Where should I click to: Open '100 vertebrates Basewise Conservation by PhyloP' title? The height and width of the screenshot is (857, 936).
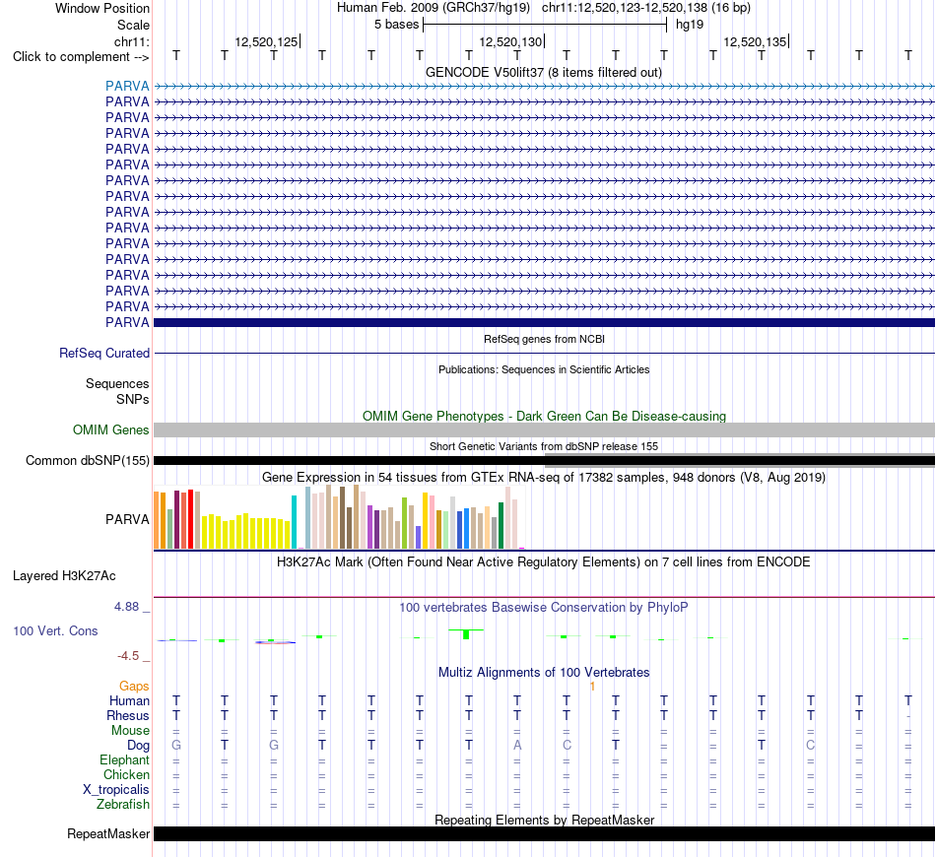(544, 608)
